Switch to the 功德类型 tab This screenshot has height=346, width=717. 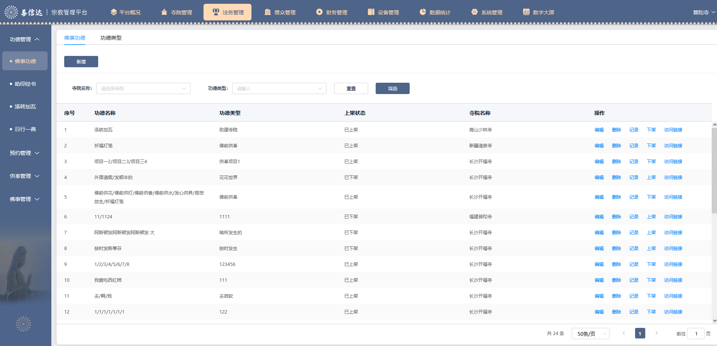click(x=111, y=38)
